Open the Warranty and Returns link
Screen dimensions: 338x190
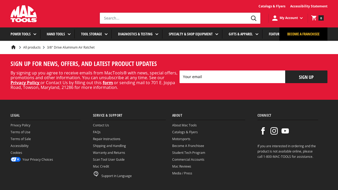(x=109, y=152)
